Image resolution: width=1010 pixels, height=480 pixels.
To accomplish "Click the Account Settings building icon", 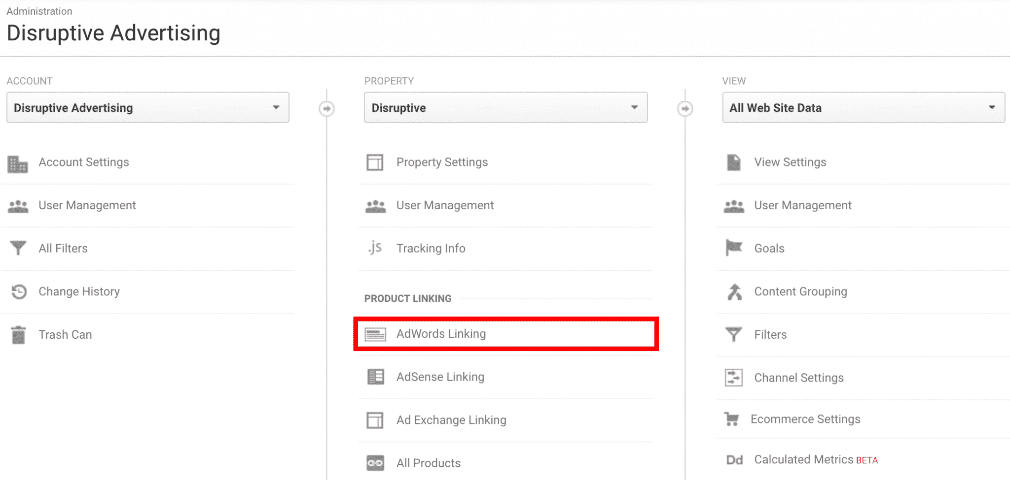I will click(18, 164).
